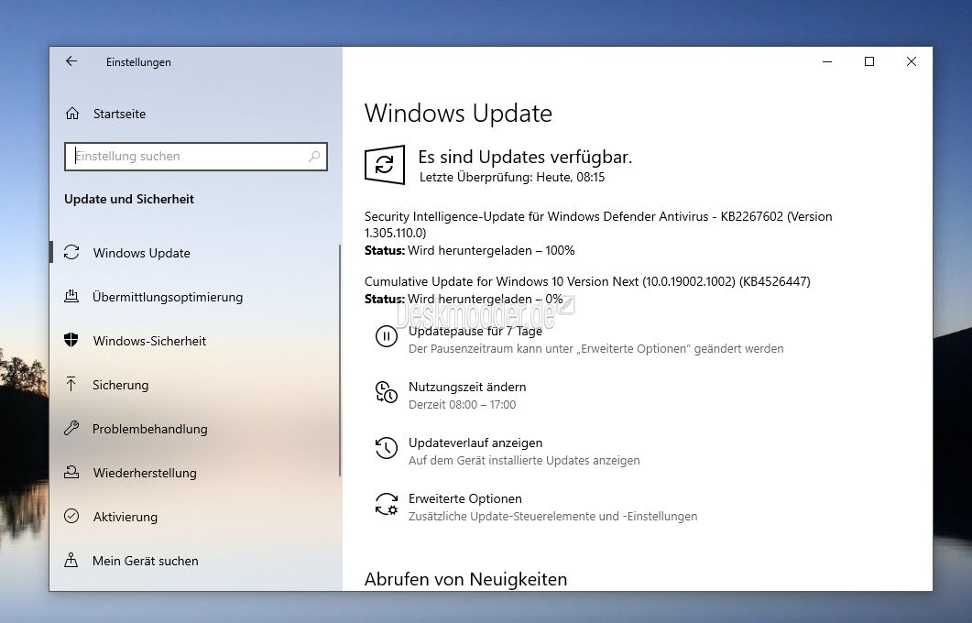
Task: Click the Security Intelligence-Update KB2267602 entry
Action: (x=598, y=224)
